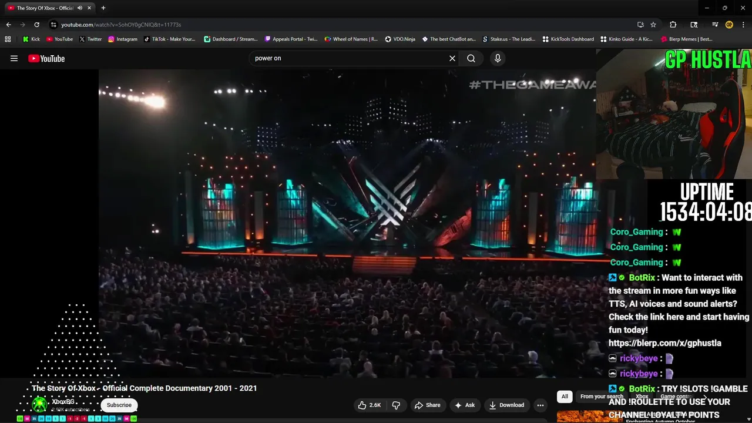
Task: Open the XboxBG channel name link
Action: [63, 402]
